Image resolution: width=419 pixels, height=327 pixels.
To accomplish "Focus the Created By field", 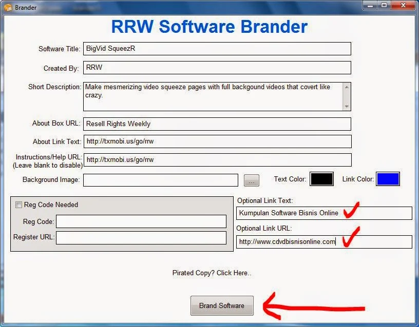I will [x=217, y=68].
